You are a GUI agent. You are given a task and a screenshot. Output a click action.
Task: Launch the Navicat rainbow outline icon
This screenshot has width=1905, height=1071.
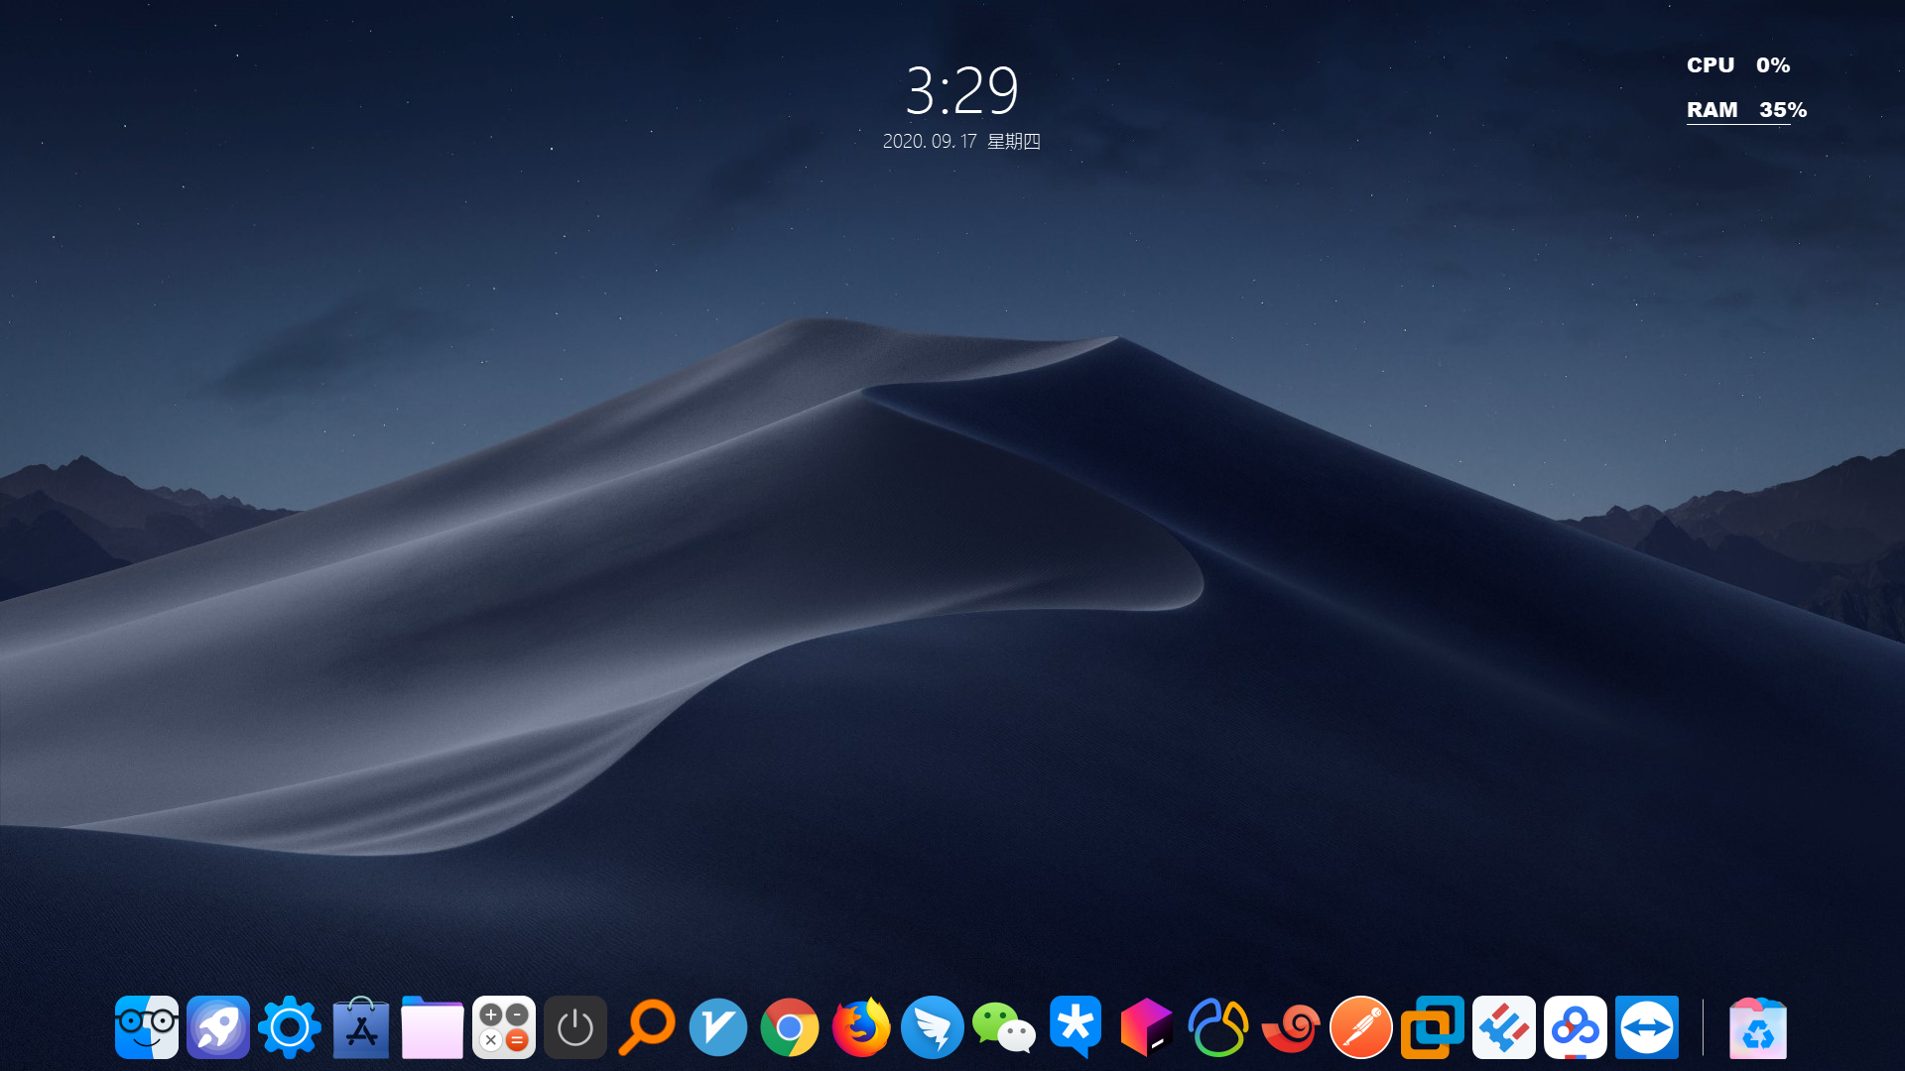(x=1218, y=1027)
